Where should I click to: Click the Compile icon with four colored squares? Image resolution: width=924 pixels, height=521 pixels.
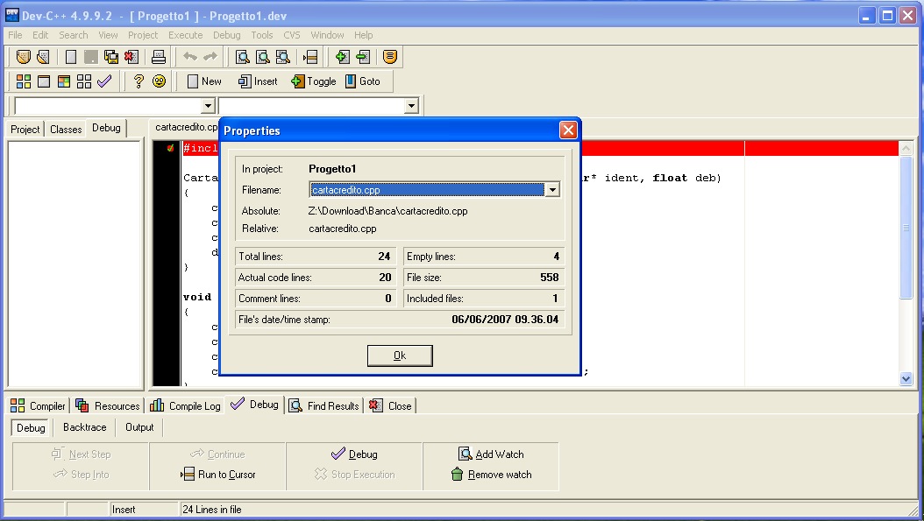tap(24, 81)
